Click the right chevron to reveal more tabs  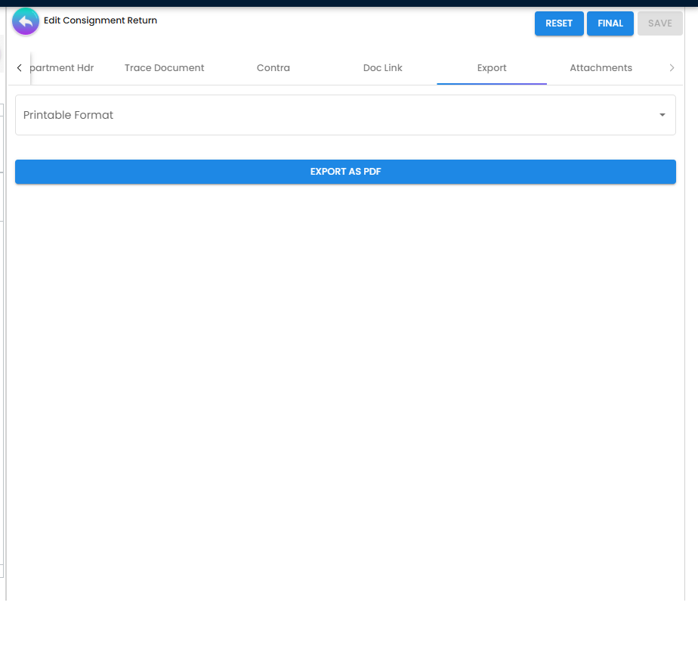(672, 67)
